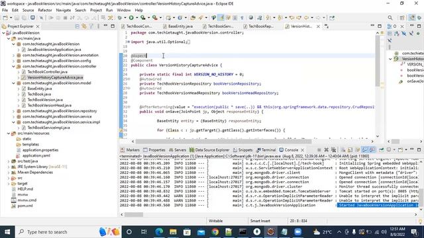Viewport: 424px width, 238px height.
Task: Click the filter funnel icon in Project Explorer
Action: [91, 26]
